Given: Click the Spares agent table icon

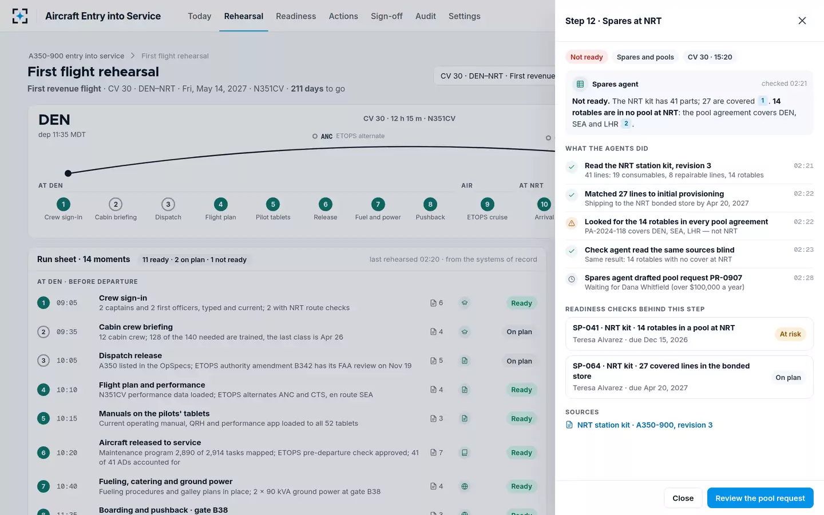Looking at the screenshot, I should pos(580,84).
